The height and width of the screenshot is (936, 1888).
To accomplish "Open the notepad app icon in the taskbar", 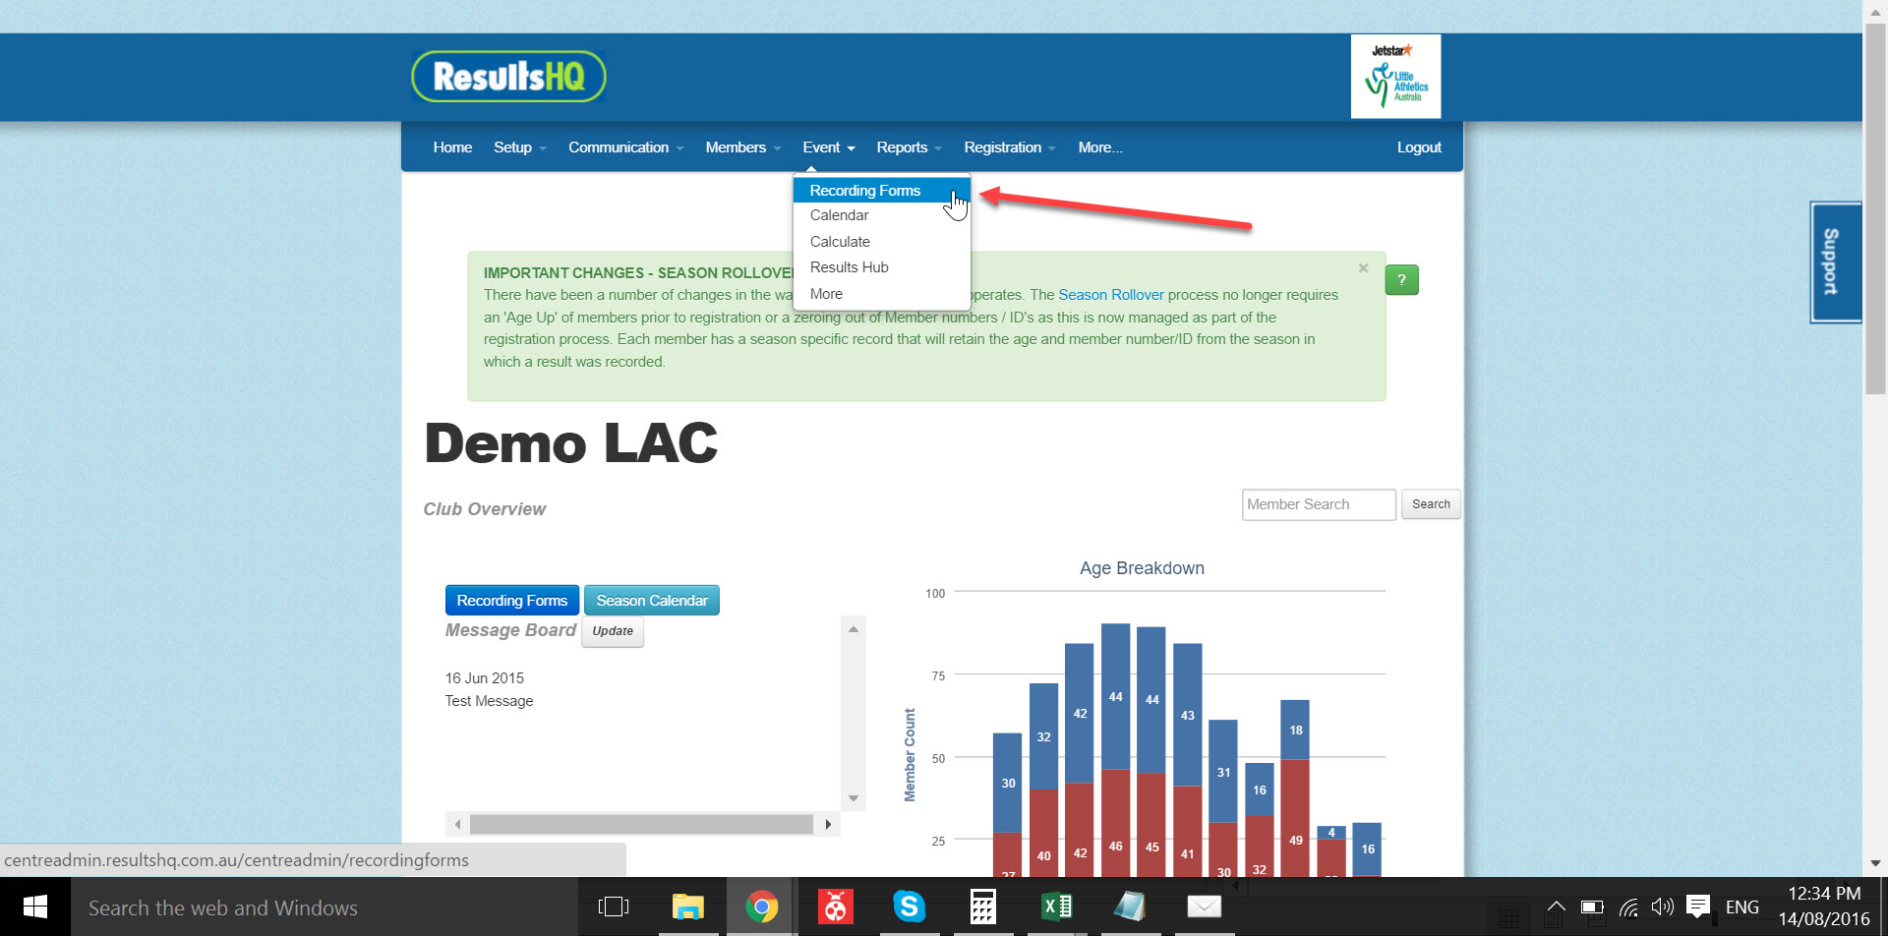I will coord(1130,907).
